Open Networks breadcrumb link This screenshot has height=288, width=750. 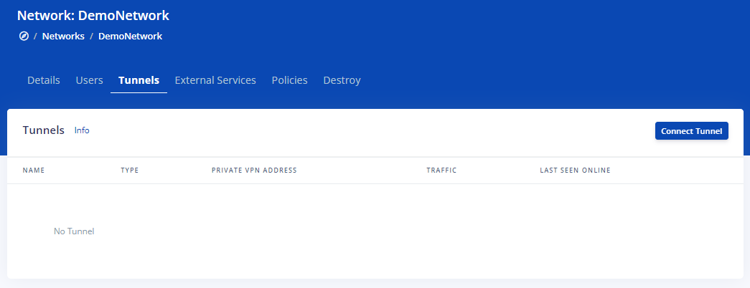(63, 36)
